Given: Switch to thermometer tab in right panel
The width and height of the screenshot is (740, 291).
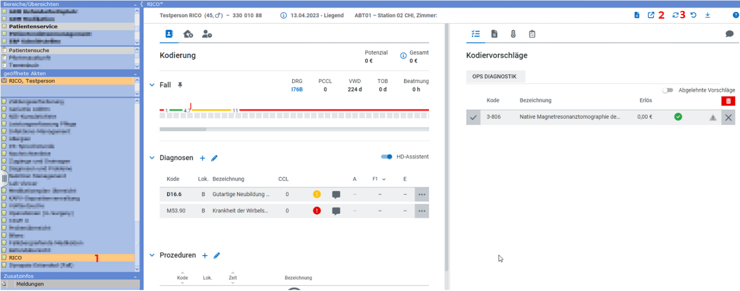Looking at the screenshot, I should tap(513, 34).
